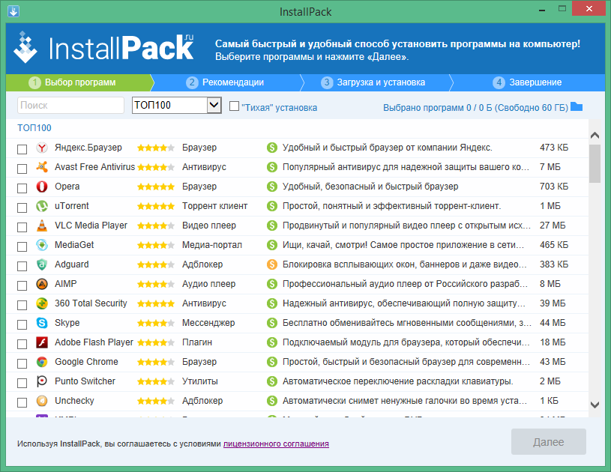Click the Opera logo icon

tap(42, 187)
